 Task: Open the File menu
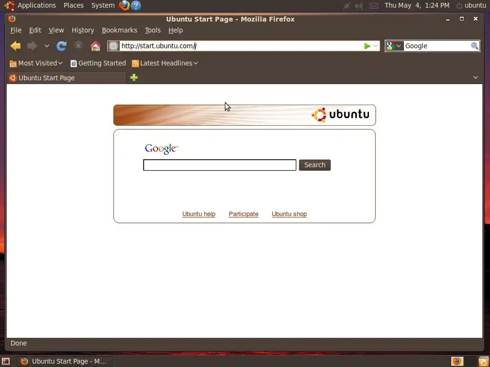tap(16, 30)
